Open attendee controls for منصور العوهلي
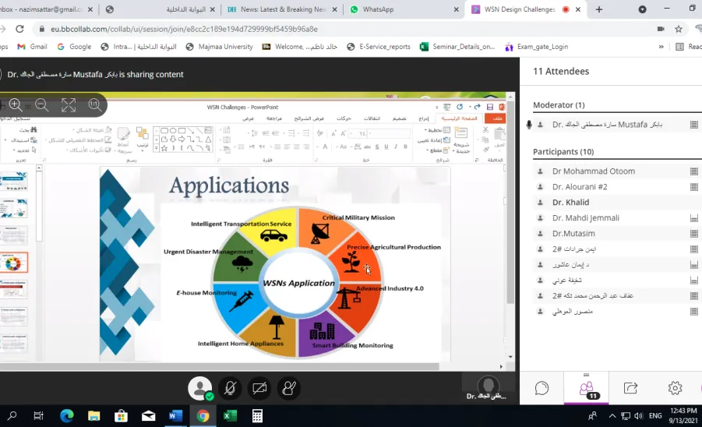The height and width of the screenshot is (427, 702). [693, 311]
